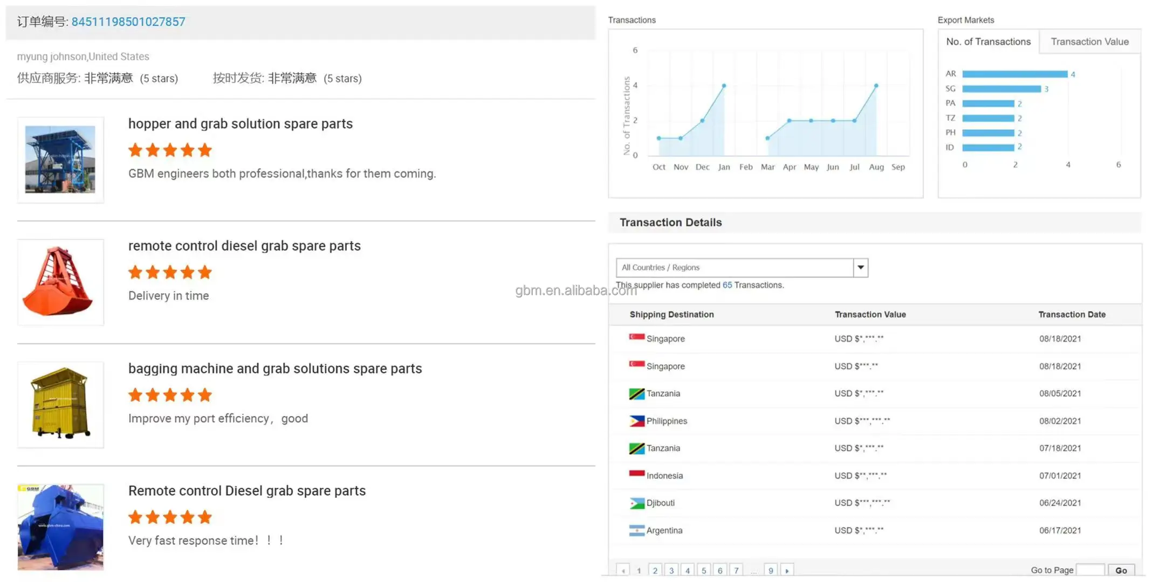This screenshot has height=582, width=1152.
Task: Open order number 84511198501027857 link
Action: pyautogui.click(x=128, y=22)
